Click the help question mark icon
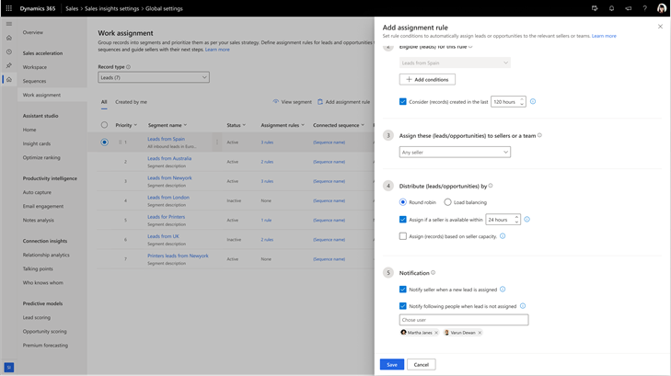 pyautogui.click(x=645, y=8)
